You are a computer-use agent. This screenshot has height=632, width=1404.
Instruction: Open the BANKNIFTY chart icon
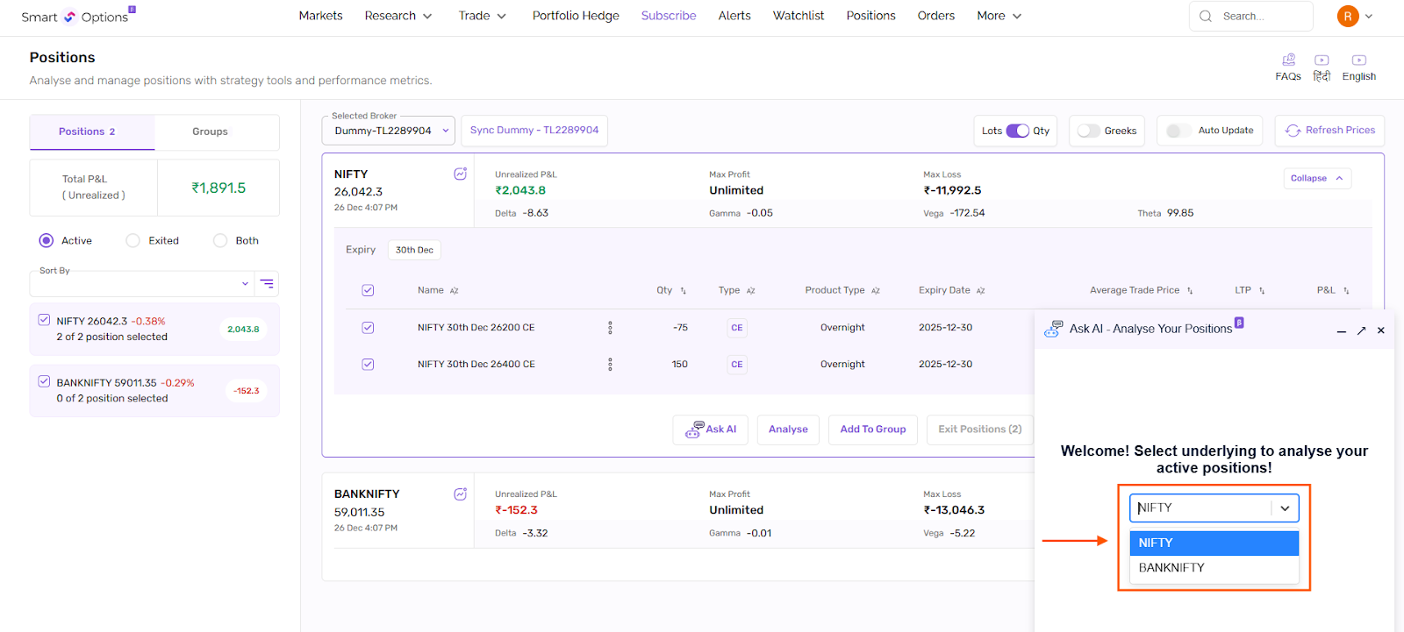click(x=460, y=494)
